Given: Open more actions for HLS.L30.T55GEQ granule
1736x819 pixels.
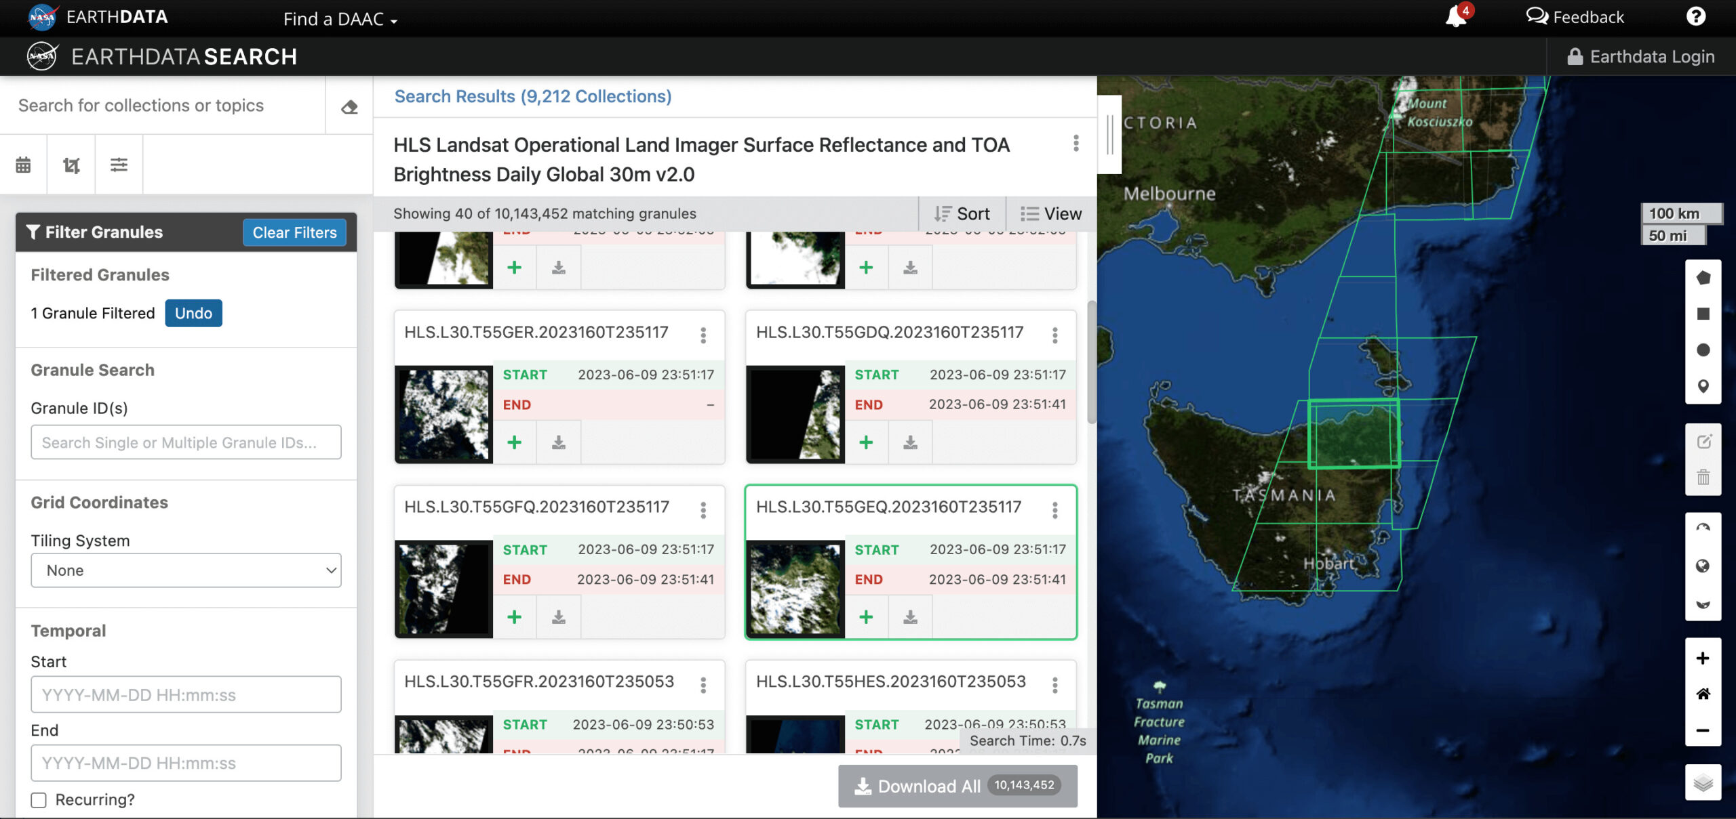Looking at the screenshot, I should point(1054,510).
